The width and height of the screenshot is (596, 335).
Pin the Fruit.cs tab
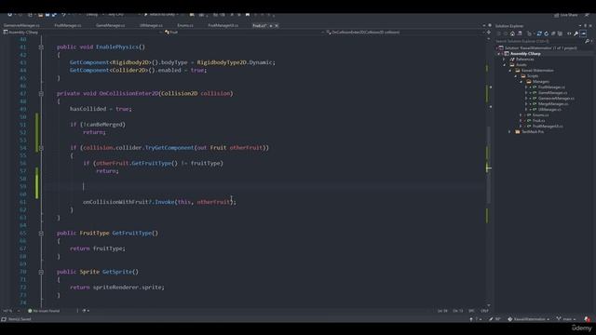point(271,26)
